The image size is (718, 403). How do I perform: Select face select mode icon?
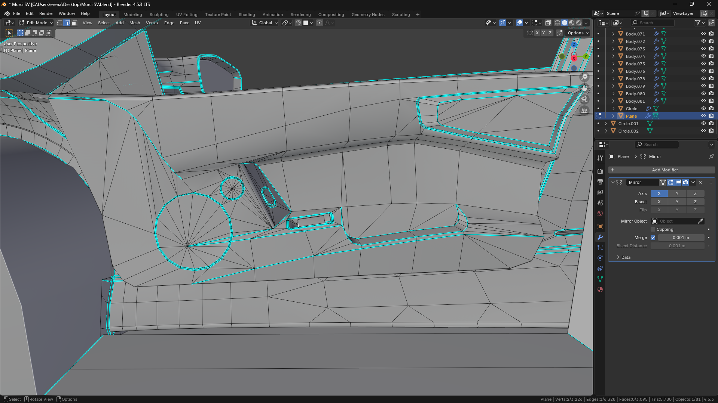tap(74, 23)
